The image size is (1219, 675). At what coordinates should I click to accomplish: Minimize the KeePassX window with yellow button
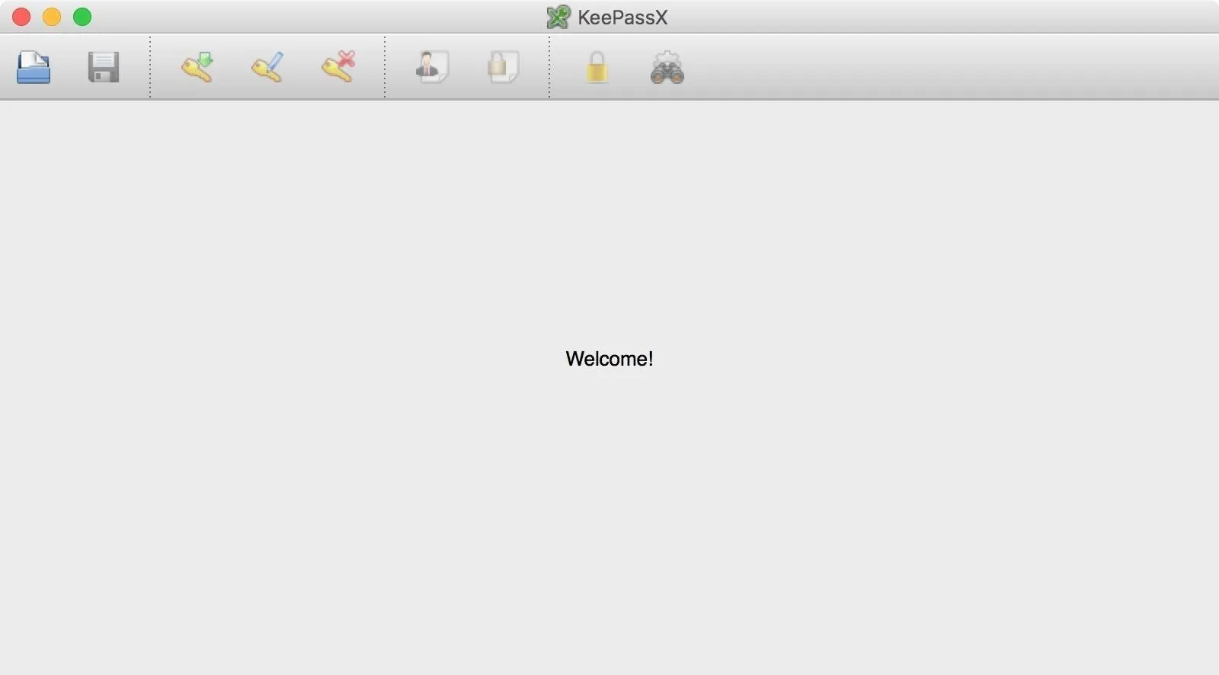pyautogui.click(x=52, y=17)
